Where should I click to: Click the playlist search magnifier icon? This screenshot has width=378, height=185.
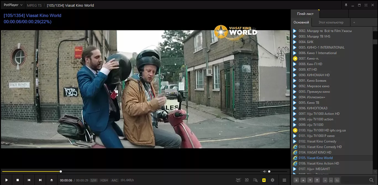pos(371,180)
